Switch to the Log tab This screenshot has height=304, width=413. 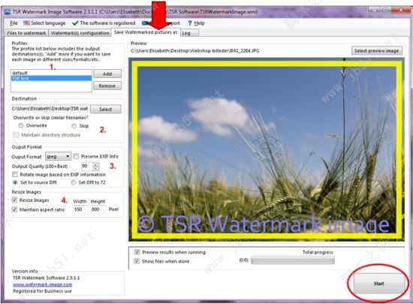tap(189, 33)
